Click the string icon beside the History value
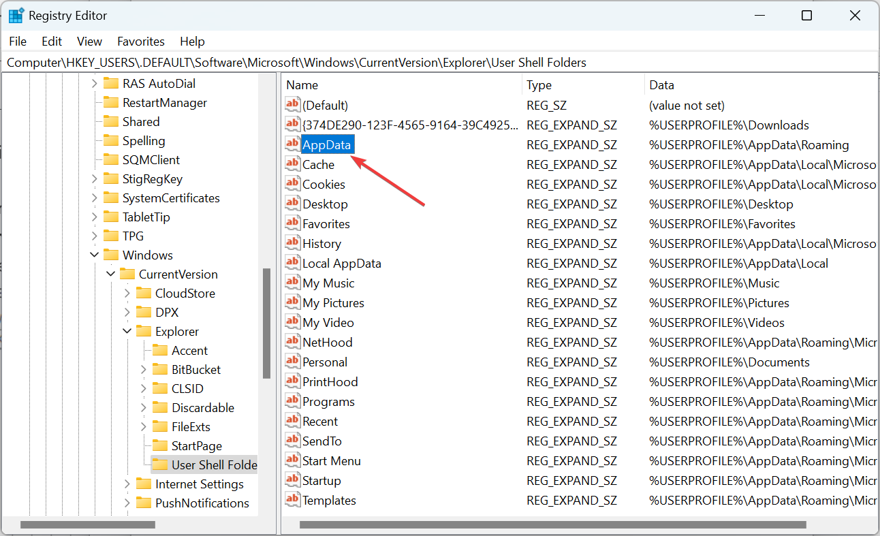880x536 pixels. [x=292, y=243]
